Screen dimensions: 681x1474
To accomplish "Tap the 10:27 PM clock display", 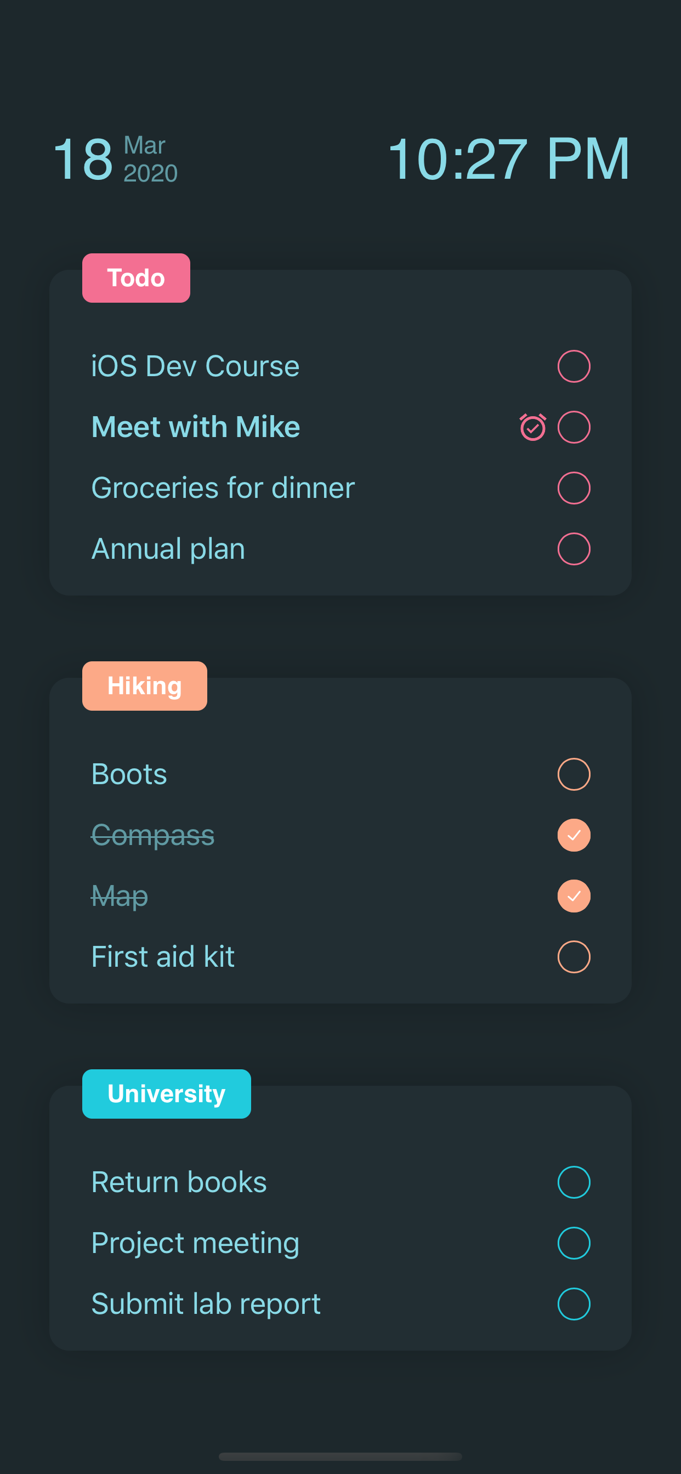I will [x=508, y=159].
